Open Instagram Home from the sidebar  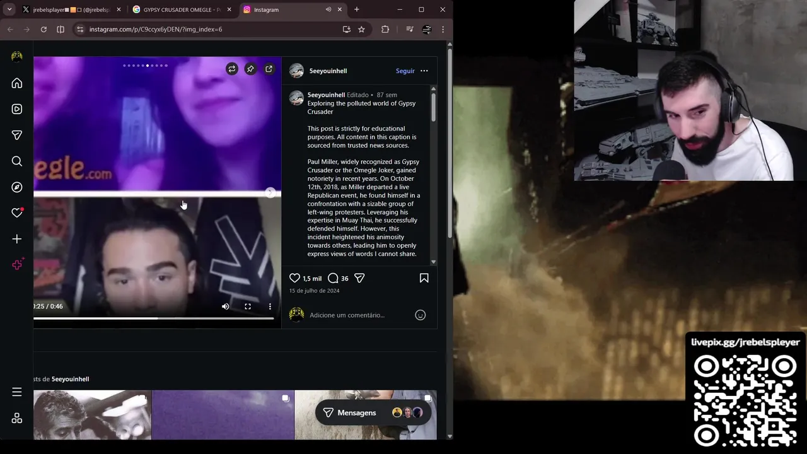tap(17, 83)
